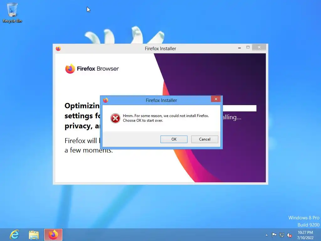The width and height of the screenshot is (321, 241).
Task: Maximize the main Firefox Installer window
Action: [248, 47]
